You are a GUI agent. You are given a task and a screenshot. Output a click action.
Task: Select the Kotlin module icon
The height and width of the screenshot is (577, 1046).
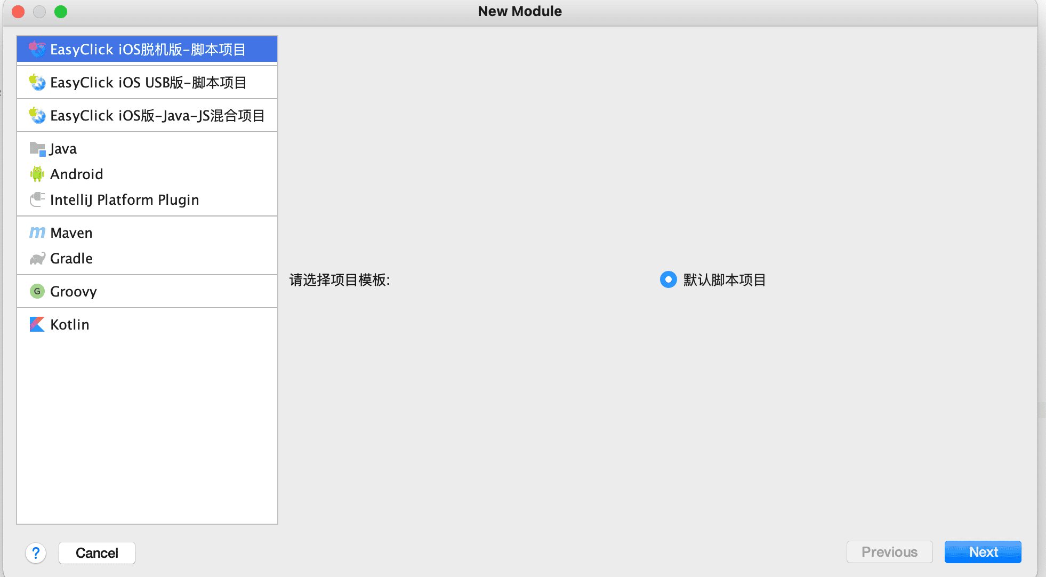click(x=36, y=324)
